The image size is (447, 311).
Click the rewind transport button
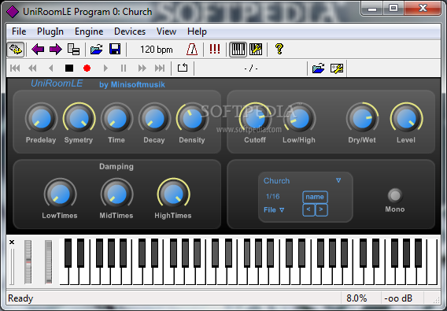(x=32, y=68)
